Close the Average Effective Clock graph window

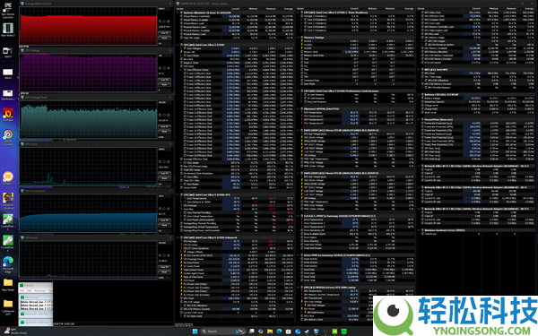(x=170, y=4)
